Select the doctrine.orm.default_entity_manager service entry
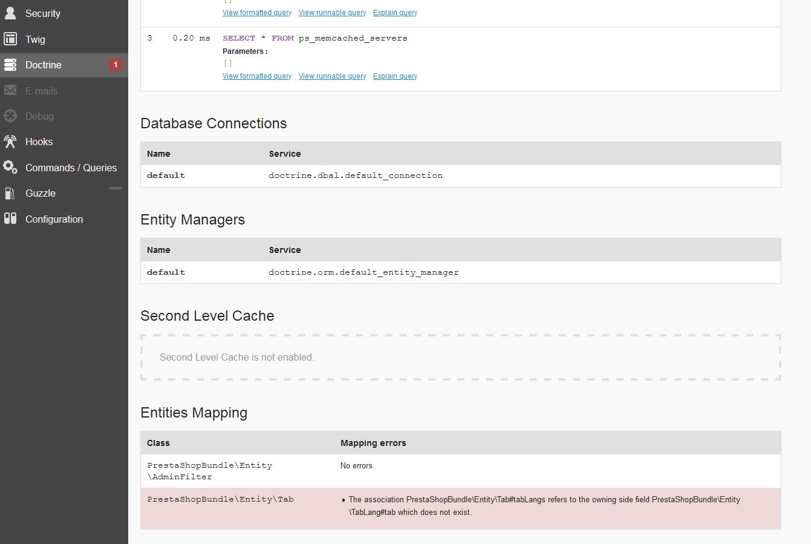This screenshot has height=544, width=811. pos(363,272)
